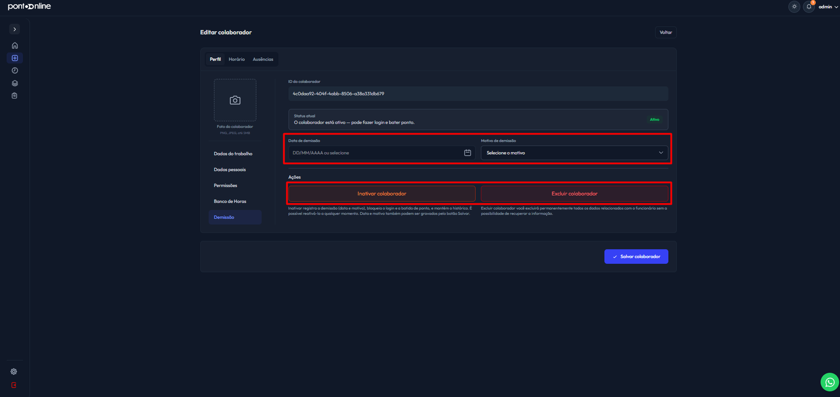Open WhatsApp chat support bubble
This screenshot has height=397, width=840.
point(829,382)
